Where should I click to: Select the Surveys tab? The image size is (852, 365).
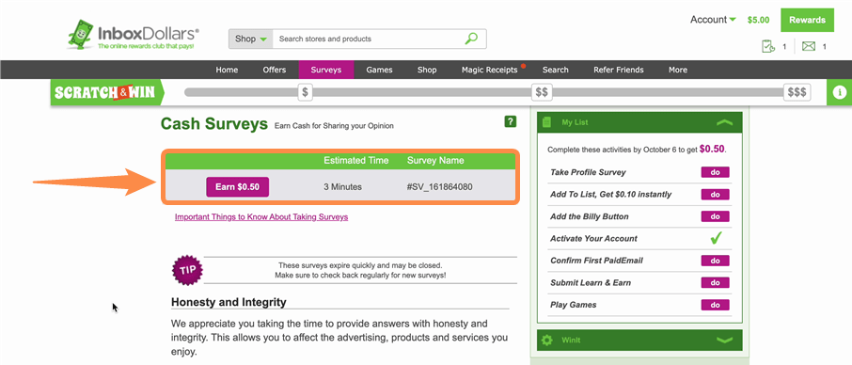pos(326,70)
